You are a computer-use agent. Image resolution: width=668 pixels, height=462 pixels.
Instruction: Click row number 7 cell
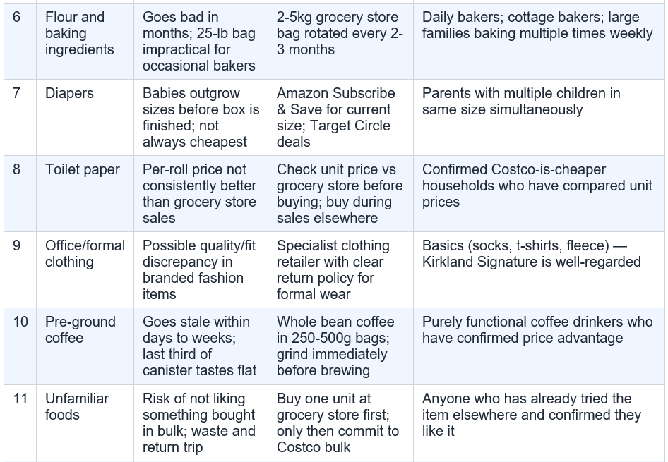tap(20, 117)
